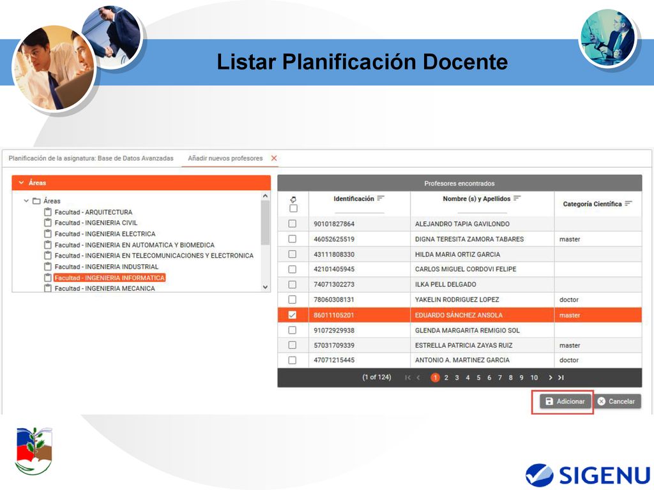
Task: Click identification number 90101827864
Action: pos(334,224)
